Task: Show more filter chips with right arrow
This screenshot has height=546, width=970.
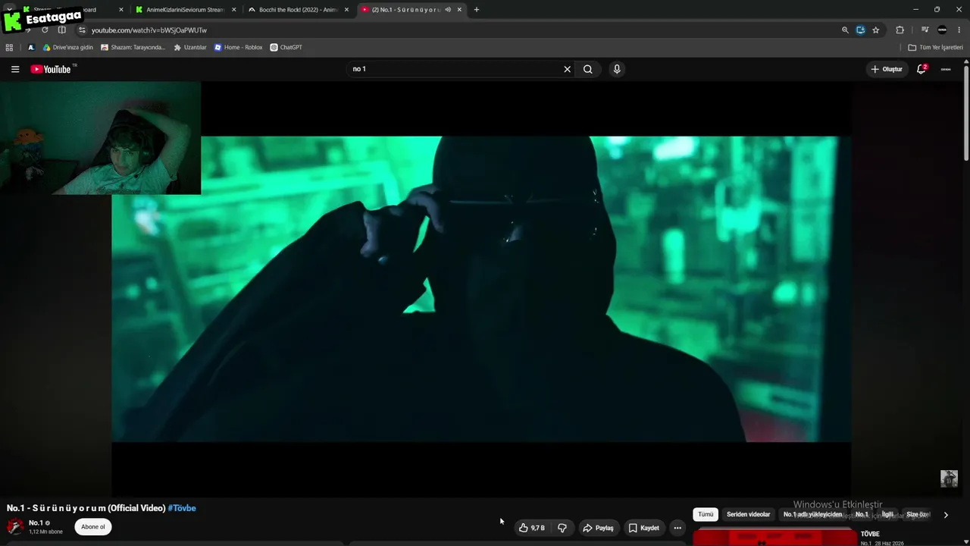Action: 946,515
